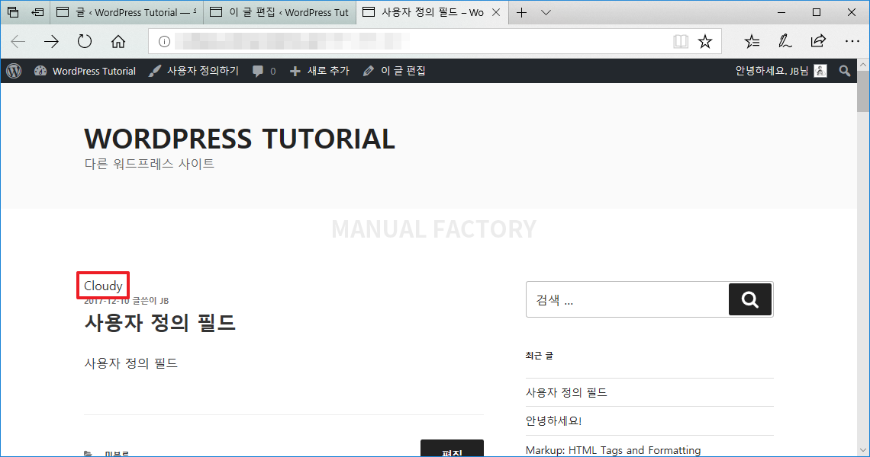Viewport: 870px width, 457px height.
Task: Open 사용자 정의하기 customizer
Action: [x=194, y=71]
